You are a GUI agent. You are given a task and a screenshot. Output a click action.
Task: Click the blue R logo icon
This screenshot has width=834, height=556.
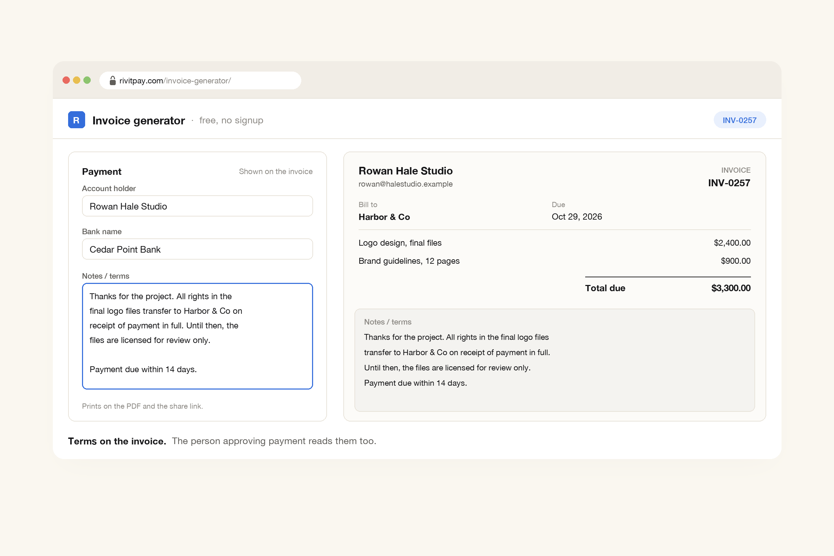76,120
